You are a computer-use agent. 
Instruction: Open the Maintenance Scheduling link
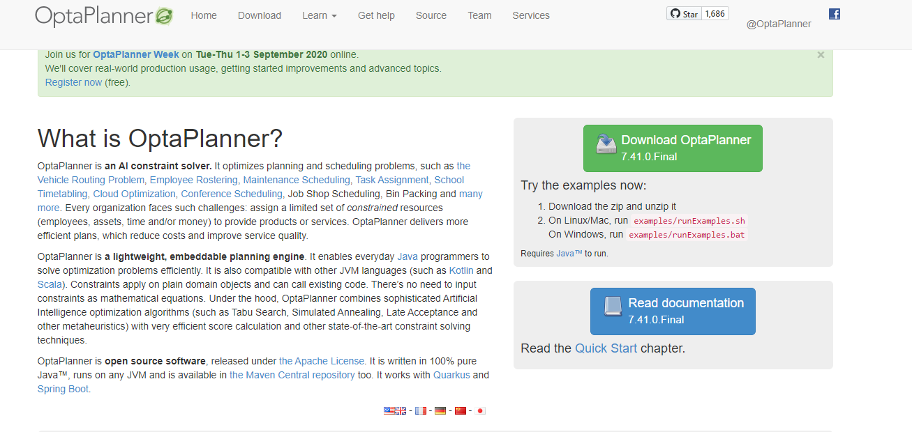pos(297,180)
